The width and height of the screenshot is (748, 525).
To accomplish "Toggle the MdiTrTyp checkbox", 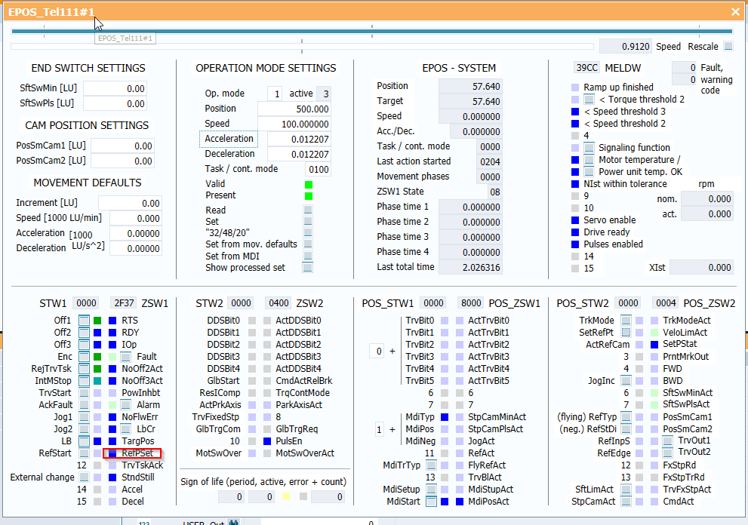I will tap(431, 465).
